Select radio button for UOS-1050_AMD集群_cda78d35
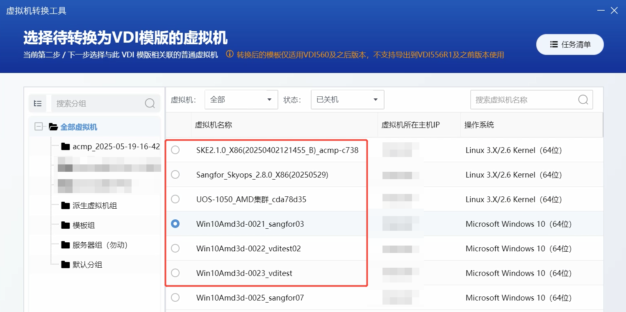This screenshot has height=312, width=626. [175, 199]
